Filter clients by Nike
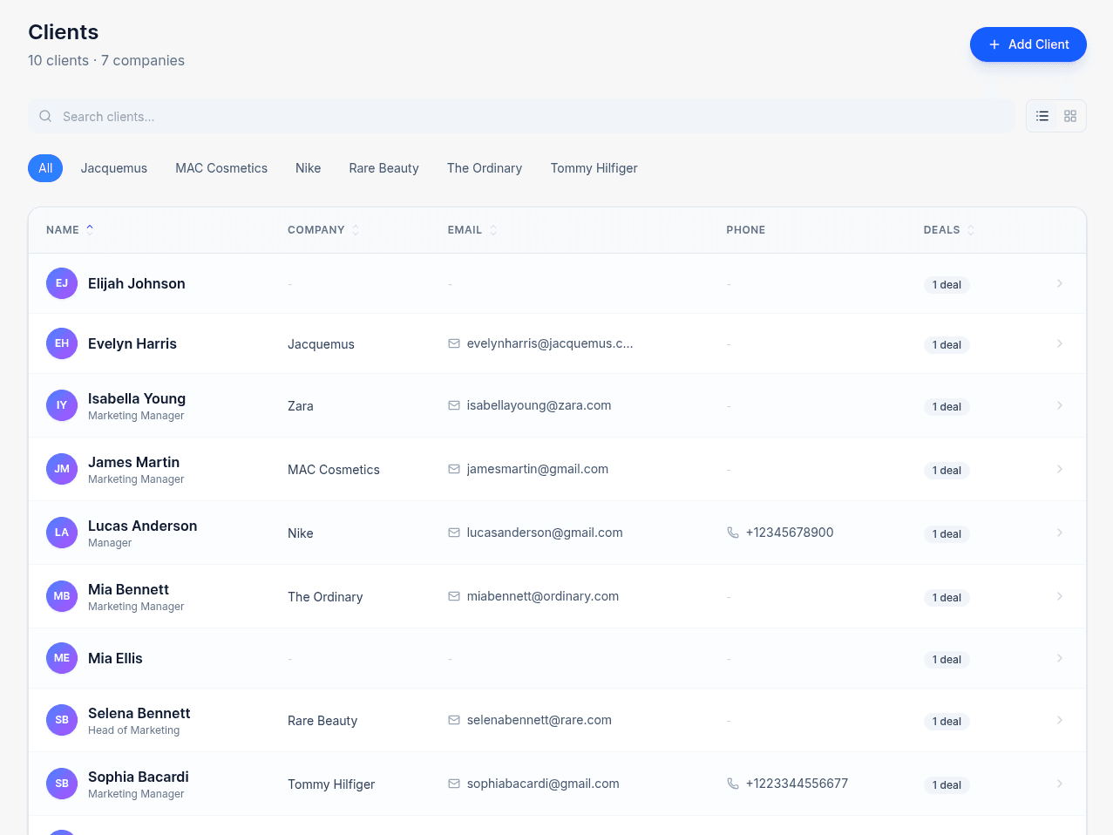1113x835 pixels. tap(308, 168)
